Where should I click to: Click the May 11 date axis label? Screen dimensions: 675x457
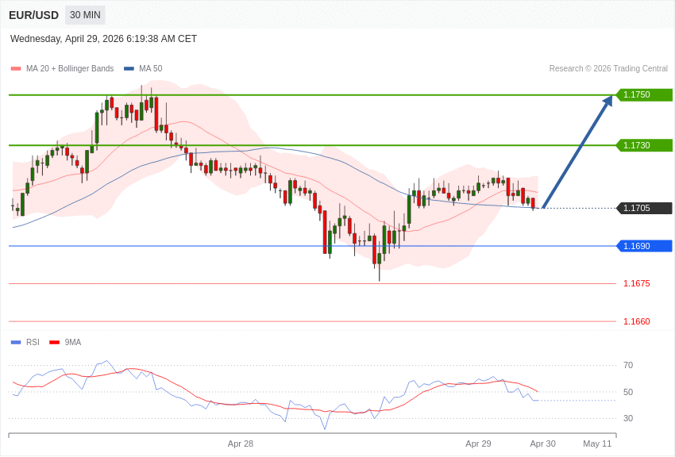(x=597, y=444)
